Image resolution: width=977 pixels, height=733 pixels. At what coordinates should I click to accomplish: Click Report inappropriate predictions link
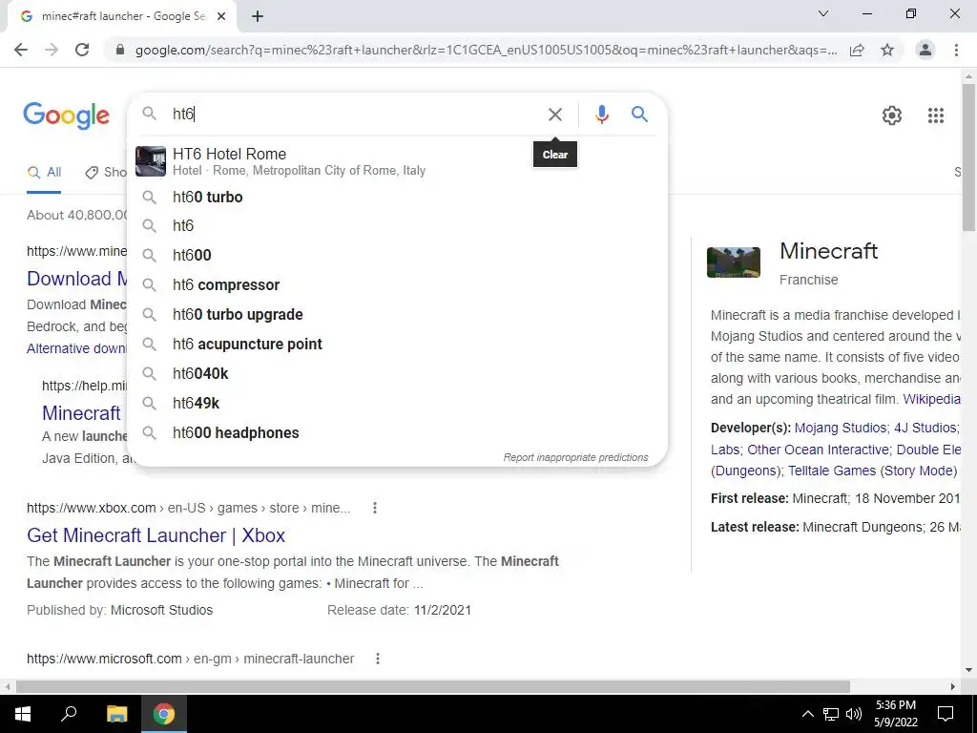pos(575,457)
